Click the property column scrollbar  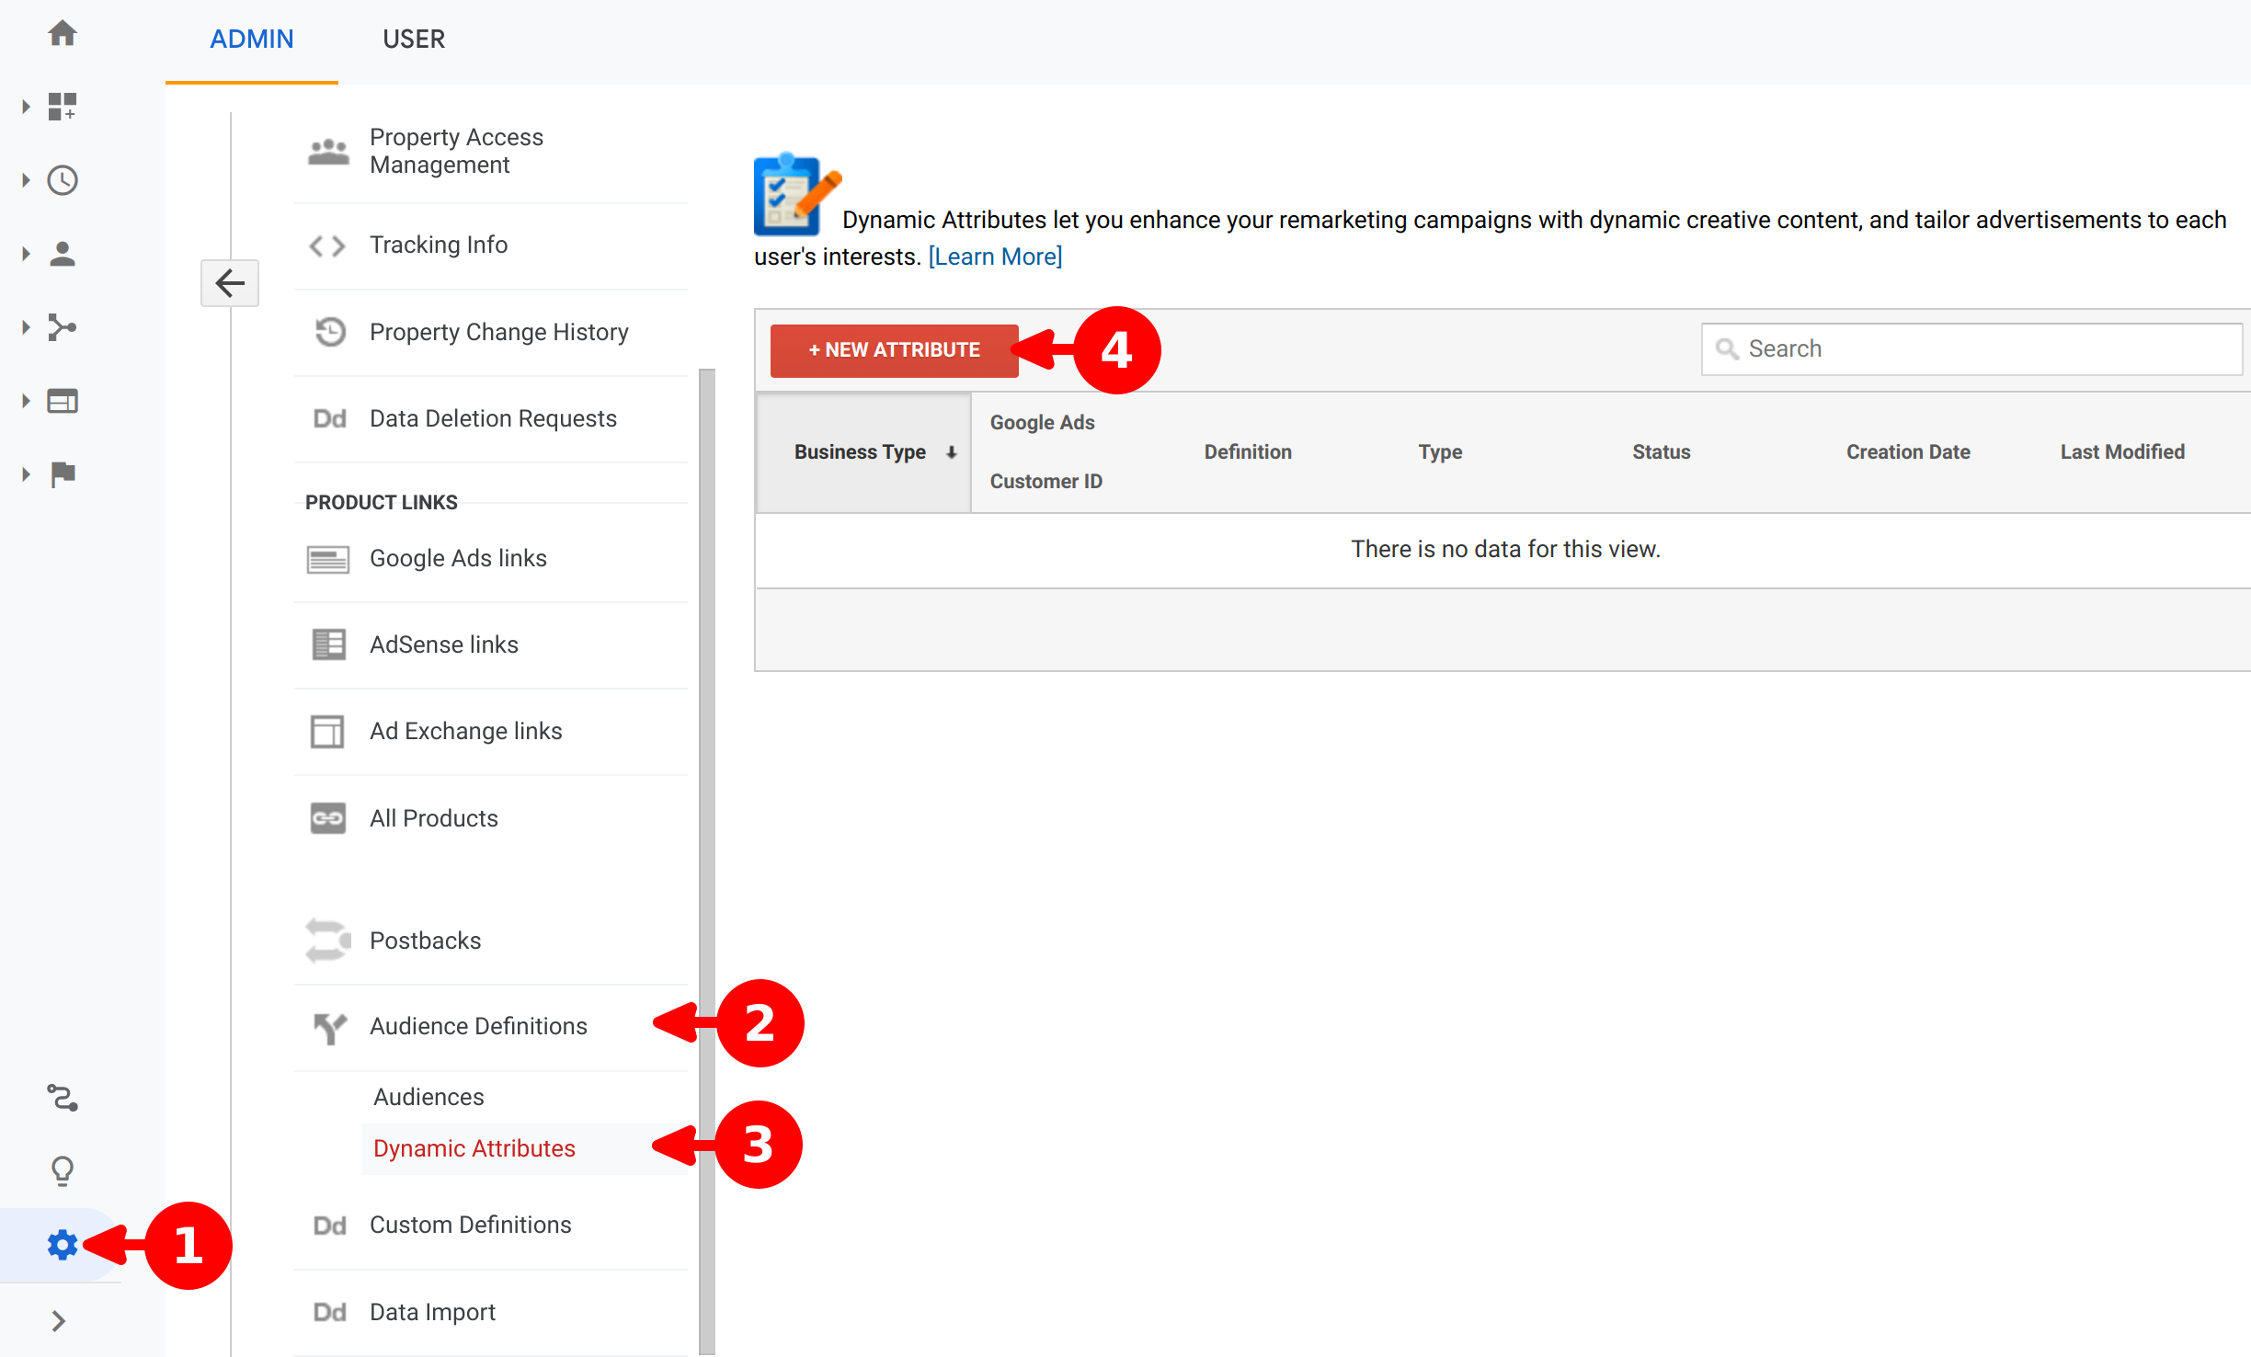707,736
